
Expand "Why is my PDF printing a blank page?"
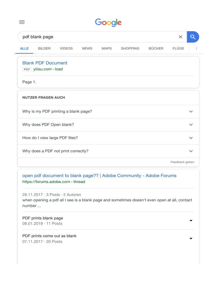coord(191,112)
